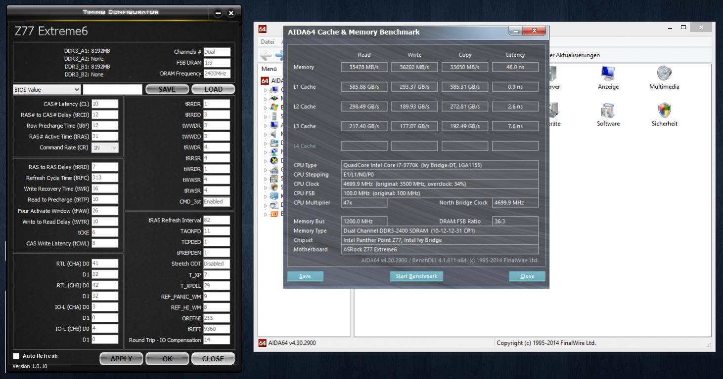
Task: Select the orange Benchmark icon in the tree
Action: [275, 214]
